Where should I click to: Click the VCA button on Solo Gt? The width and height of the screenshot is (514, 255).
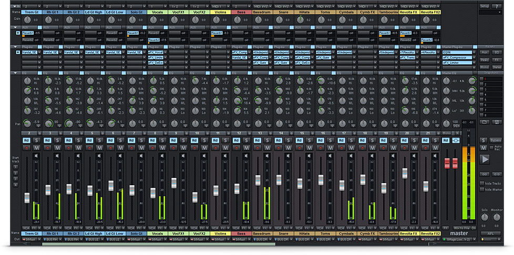click(x=130, y=228)
